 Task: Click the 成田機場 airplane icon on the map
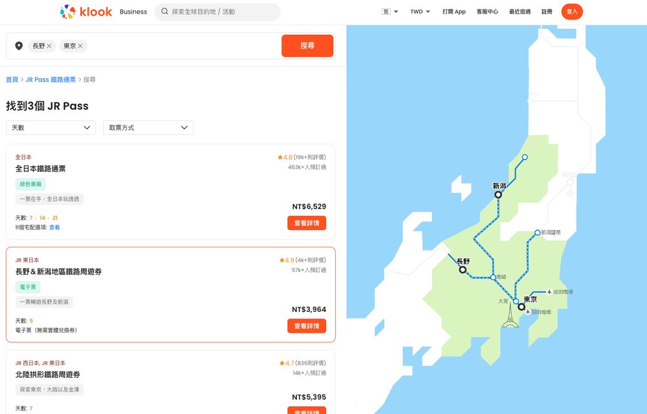coord(549,292)
